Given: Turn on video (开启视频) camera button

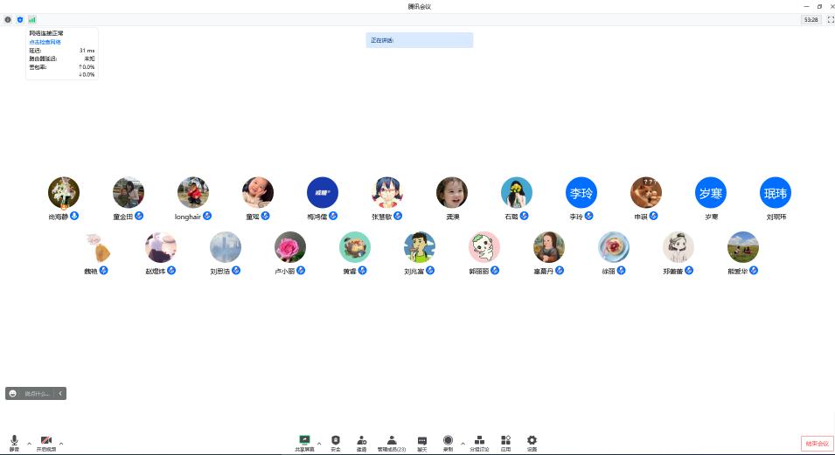Looking at the screenshot, I should (46, 443).
